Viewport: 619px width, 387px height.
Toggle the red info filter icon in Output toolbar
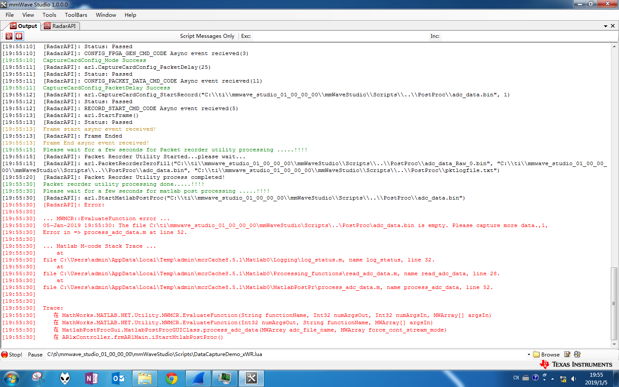19,36
